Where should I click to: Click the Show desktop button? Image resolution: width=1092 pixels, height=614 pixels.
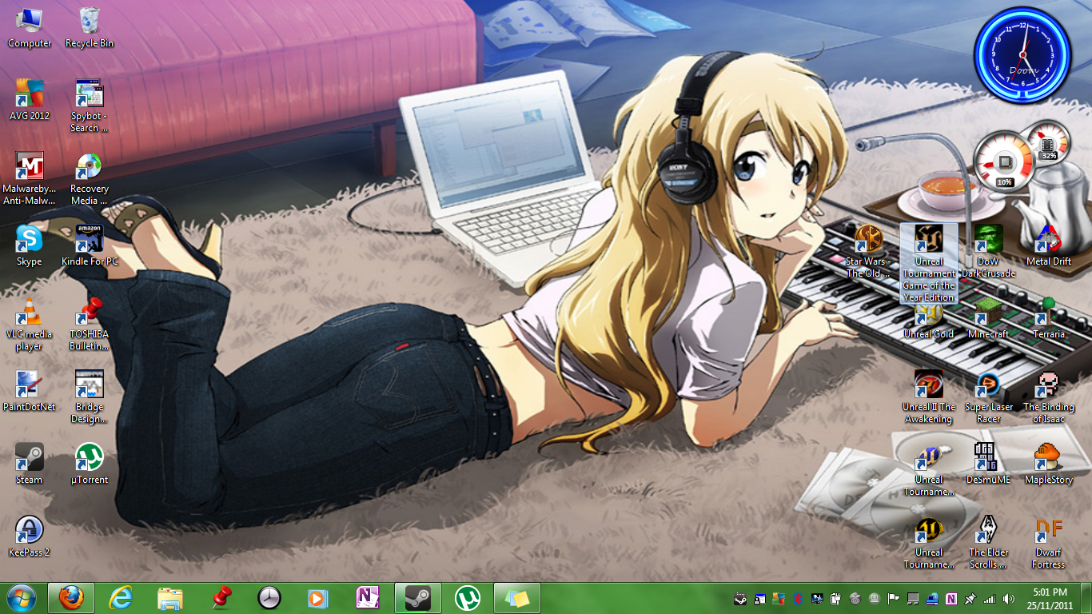[x=1086, y=599]
